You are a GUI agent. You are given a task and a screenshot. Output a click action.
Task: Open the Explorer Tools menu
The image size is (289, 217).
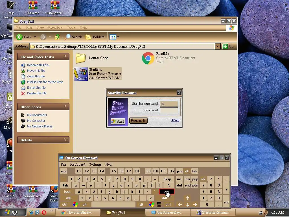71,28
